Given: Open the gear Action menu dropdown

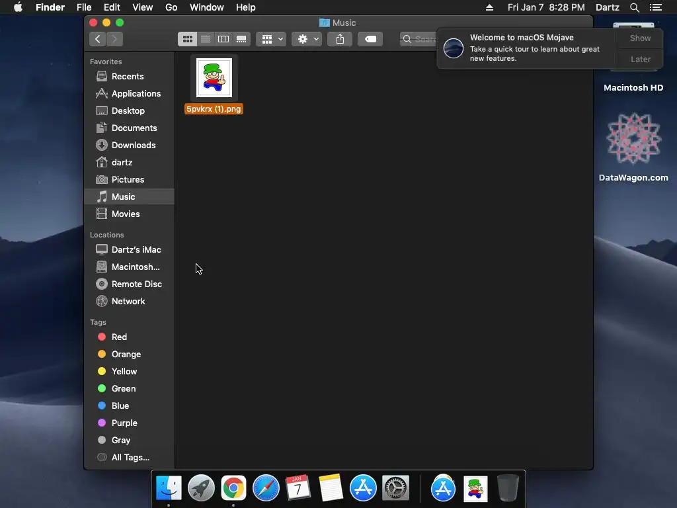Looking at the screenshot, I should coord(307,39).
